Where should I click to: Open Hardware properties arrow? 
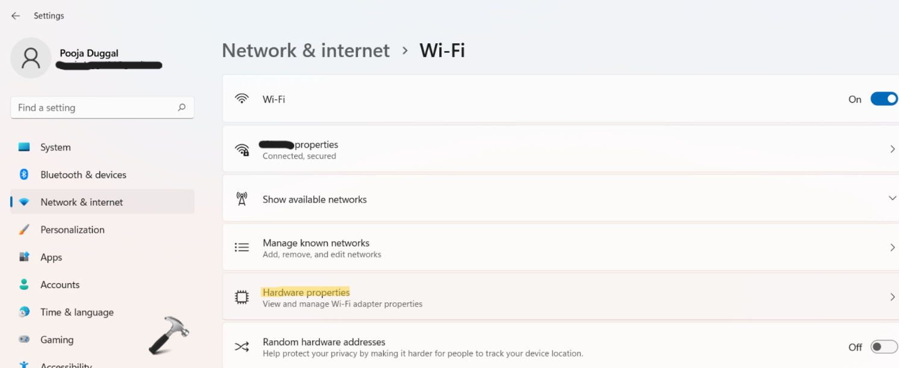[892, 297]
